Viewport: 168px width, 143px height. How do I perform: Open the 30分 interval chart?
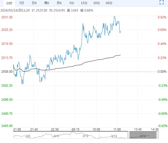(x=97, y=3)
